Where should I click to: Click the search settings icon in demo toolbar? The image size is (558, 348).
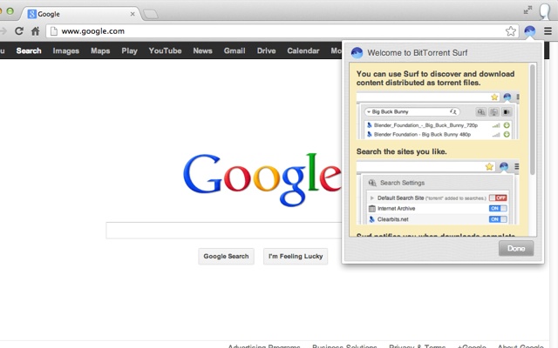pos(481,112)
